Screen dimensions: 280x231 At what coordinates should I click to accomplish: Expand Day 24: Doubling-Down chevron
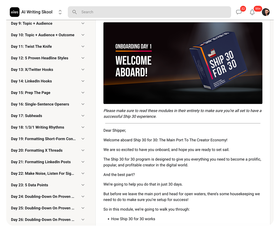coord(83,196)
